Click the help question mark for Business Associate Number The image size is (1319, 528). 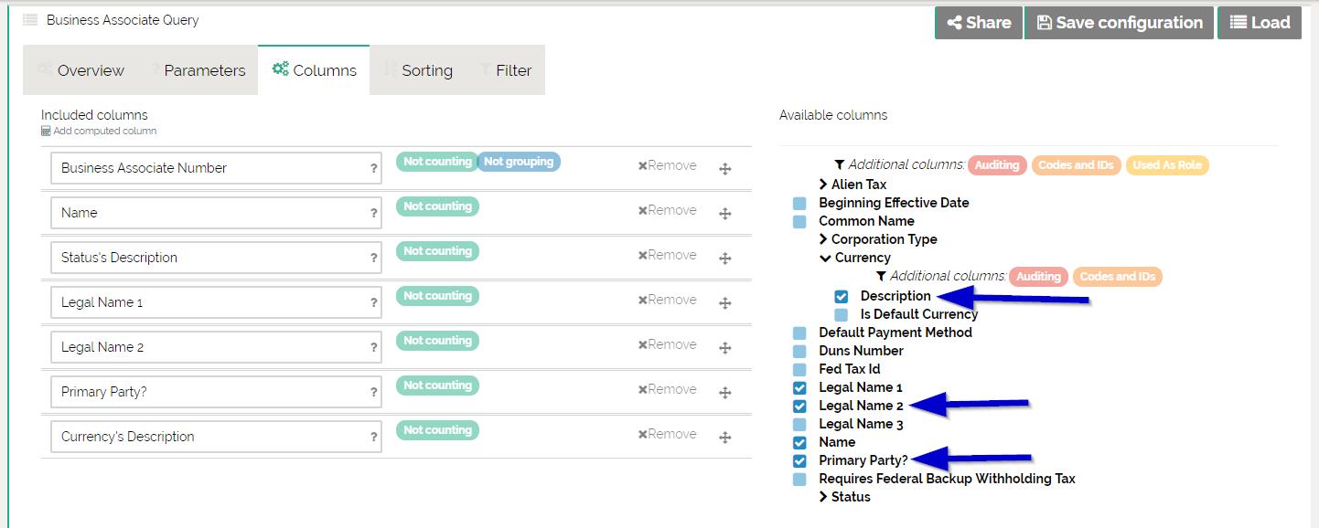[373, 169]
